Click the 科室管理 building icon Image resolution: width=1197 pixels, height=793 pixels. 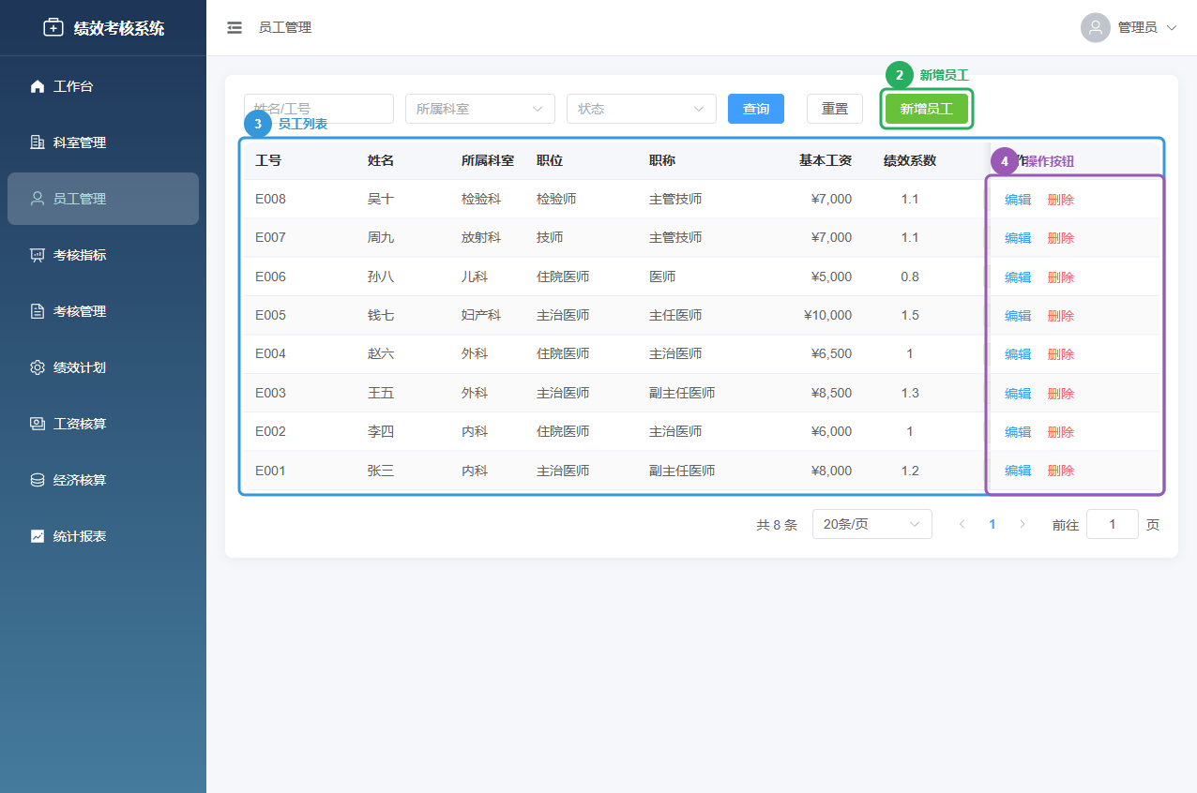[x=38, y=142]
